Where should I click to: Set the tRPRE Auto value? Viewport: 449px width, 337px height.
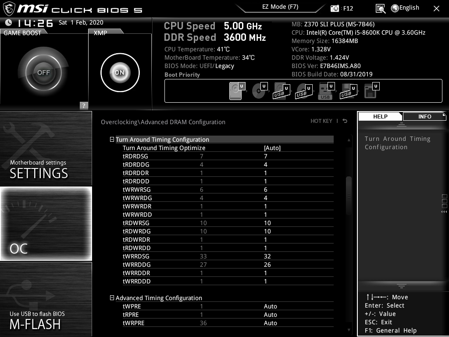(270, 314)
